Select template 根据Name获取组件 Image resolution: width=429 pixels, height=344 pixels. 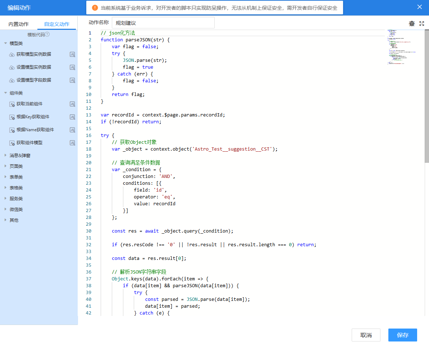point(35,130)
